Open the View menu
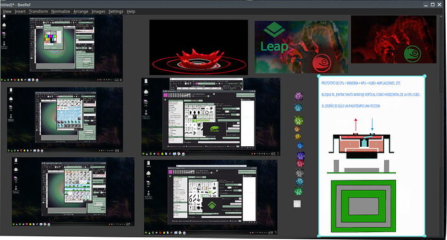The height and width of the screenshot is (240, 447). pyautogui.click(x=7, y=12)
